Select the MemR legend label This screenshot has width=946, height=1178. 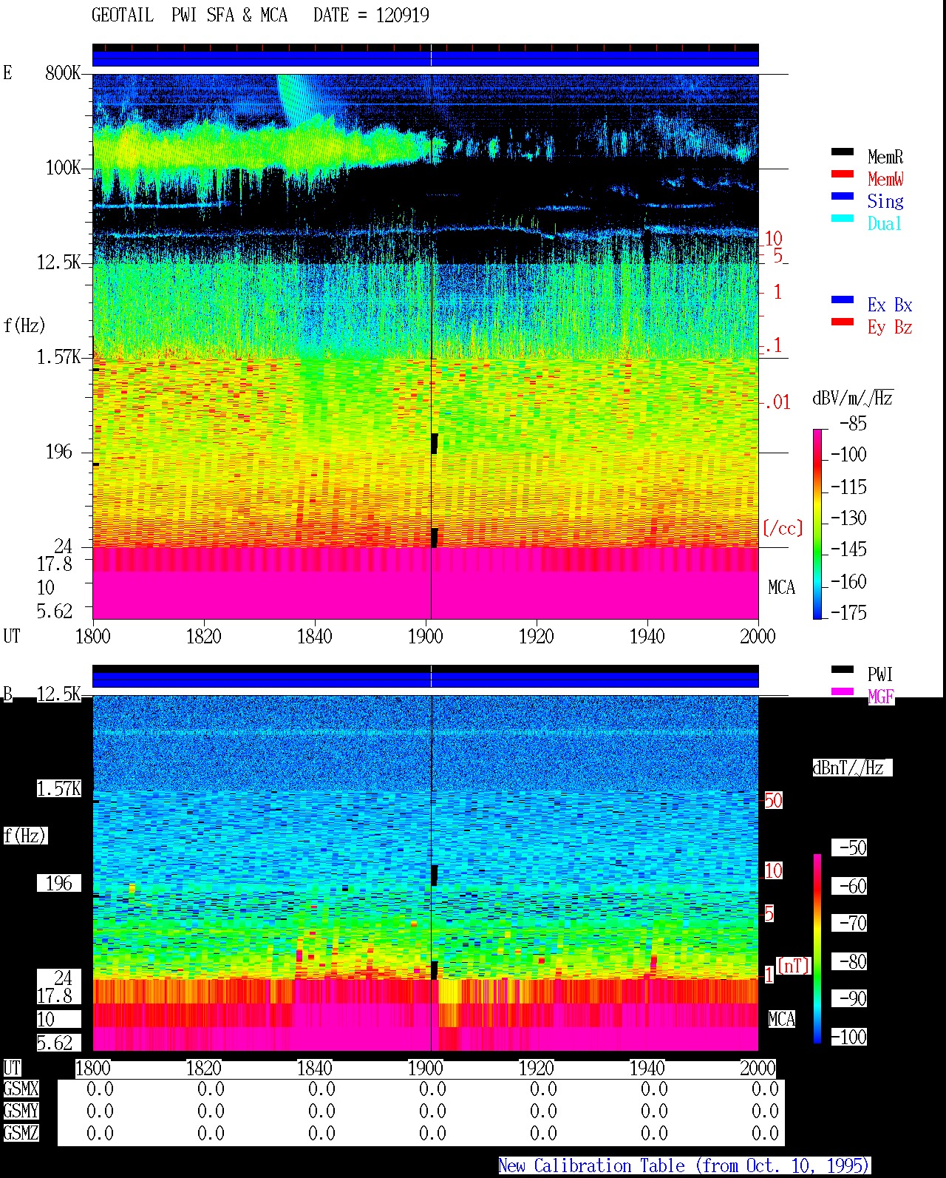tap(885, 157)
